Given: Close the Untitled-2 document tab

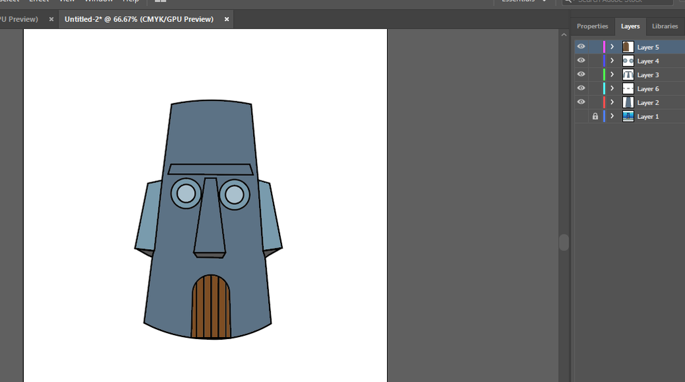Looking at the screenshot, I should click(227, 19).
